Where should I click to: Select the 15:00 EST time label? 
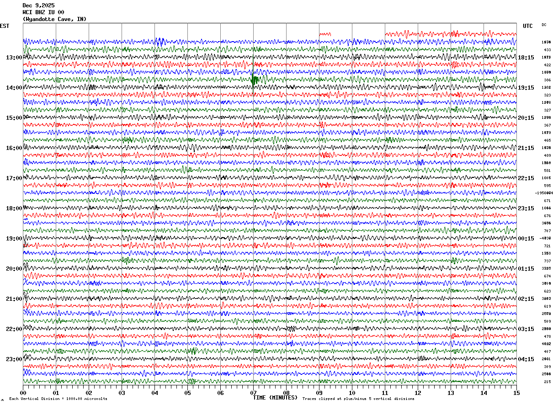tap(14, 118)
